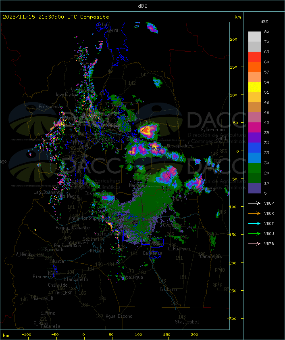Click the Bardas_B map label
285x340 pixels.
(x=43, y=298)
